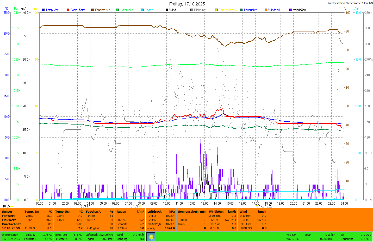Toggle the Taupunkt legend label
The height and width of the screenshot is (242, 373).
click(250, 10)
